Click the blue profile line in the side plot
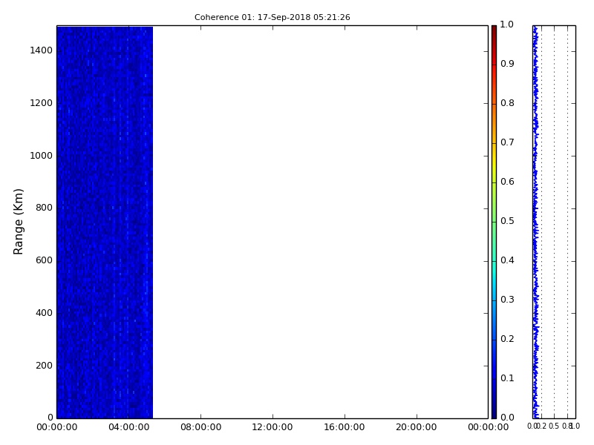This screenshot has height=445, width=594. tap(535, 222)
